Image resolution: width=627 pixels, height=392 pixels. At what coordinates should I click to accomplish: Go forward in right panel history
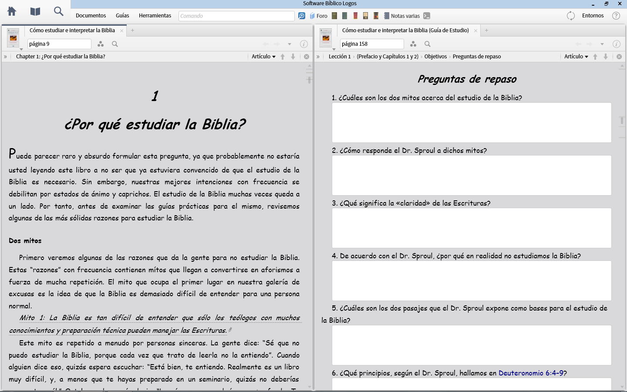tap(590, 44)
